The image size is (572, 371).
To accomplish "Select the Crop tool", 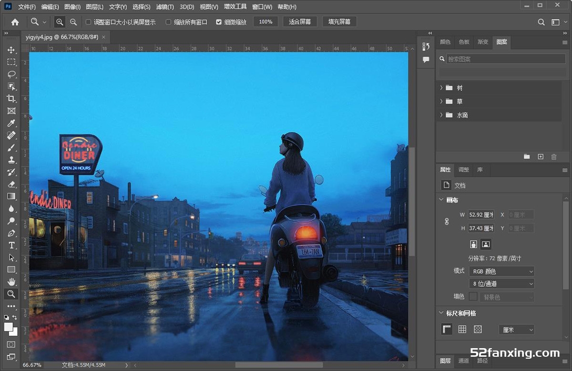I will click(x=11, y=99).
